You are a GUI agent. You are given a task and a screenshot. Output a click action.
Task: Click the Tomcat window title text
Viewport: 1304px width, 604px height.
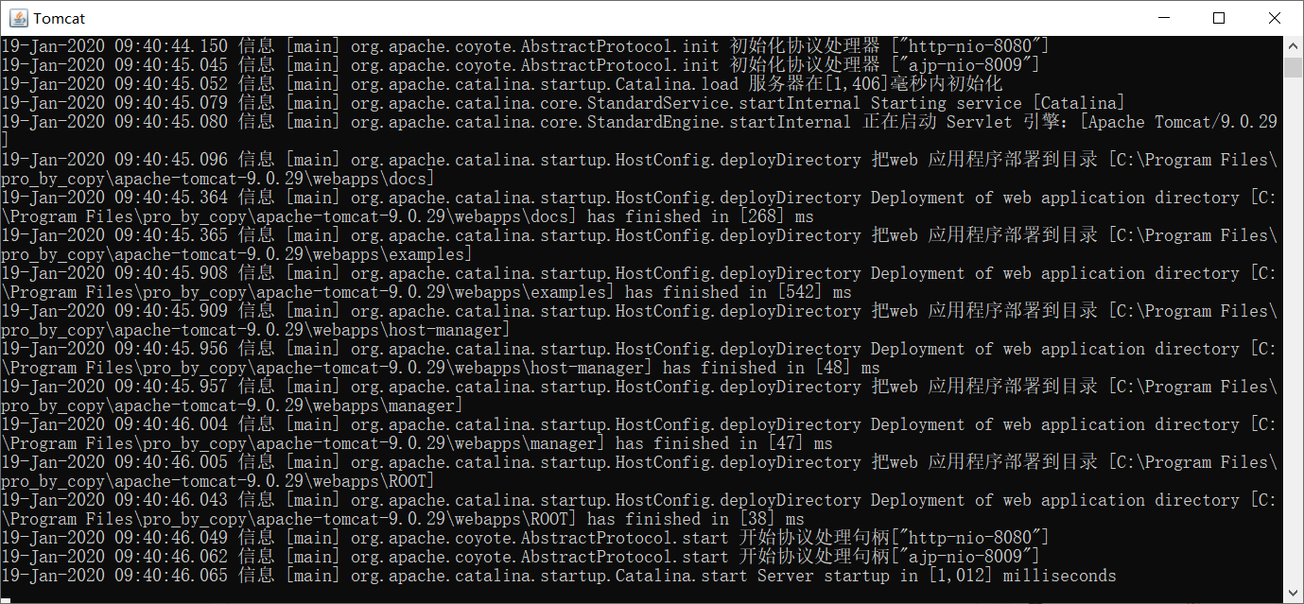pyautogui.click(x=58, y=18)
